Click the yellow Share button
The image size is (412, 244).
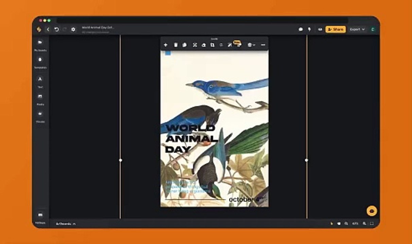(x=336, y=29)
